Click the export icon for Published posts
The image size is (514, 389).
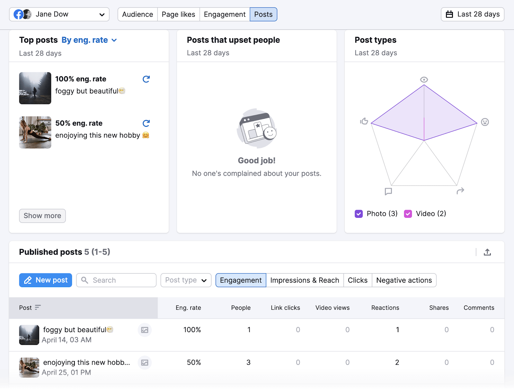(487, 252)
